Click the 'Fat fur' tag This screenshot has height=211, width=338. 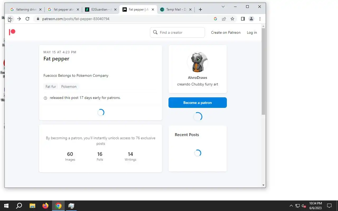[51, 87]
